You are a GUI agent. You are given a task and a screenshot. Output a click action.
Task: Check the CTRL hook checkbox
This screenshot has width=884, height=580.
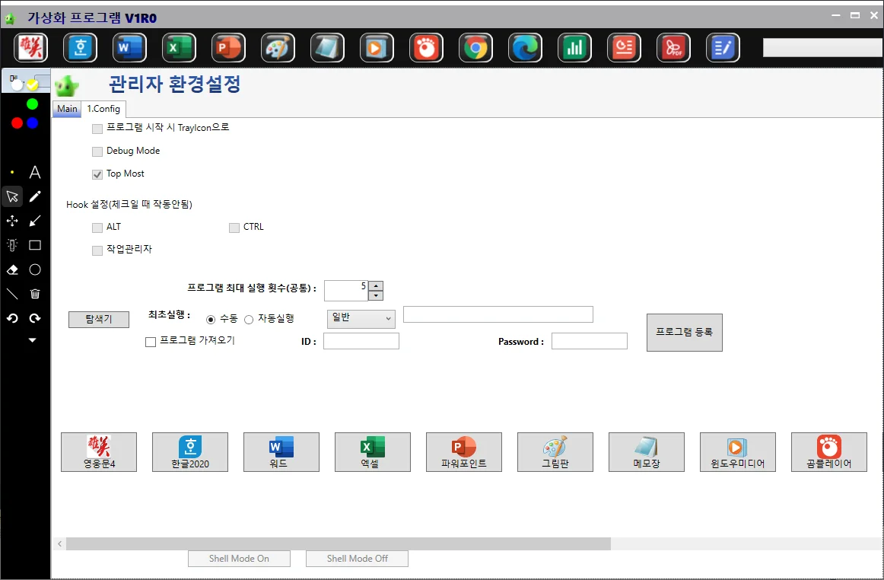tap(234, 228)
